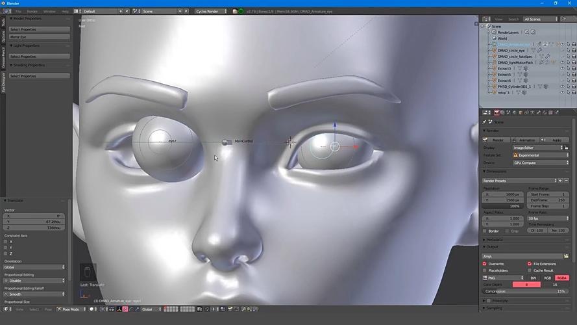Click the viewport shading sphere icon
577x325 pixels.
coord(92,309)
